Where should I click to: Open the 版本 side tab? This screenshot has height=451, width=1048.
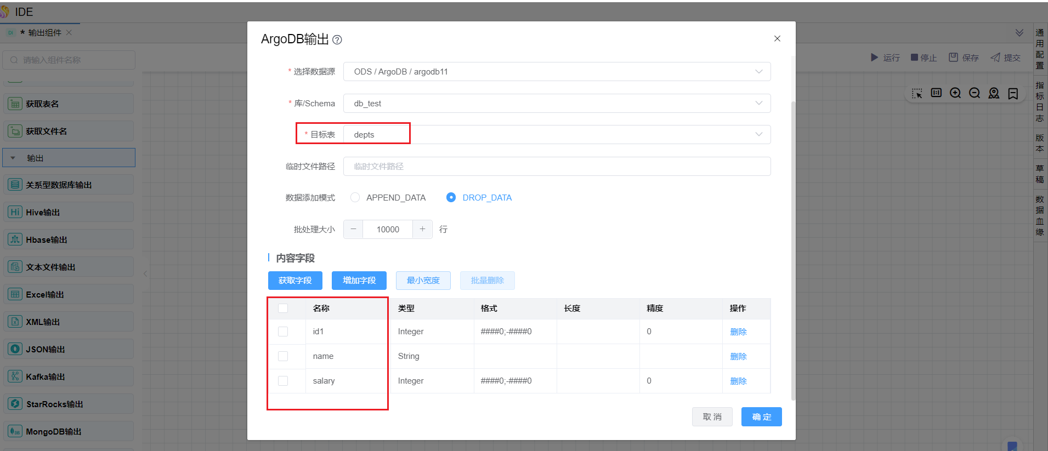1040,144
